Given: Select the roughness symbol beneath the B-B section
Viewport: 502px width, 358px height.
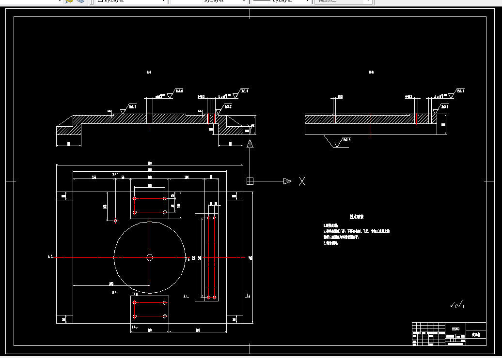Looking at the screenshot, I should click(x=342, y=143).
